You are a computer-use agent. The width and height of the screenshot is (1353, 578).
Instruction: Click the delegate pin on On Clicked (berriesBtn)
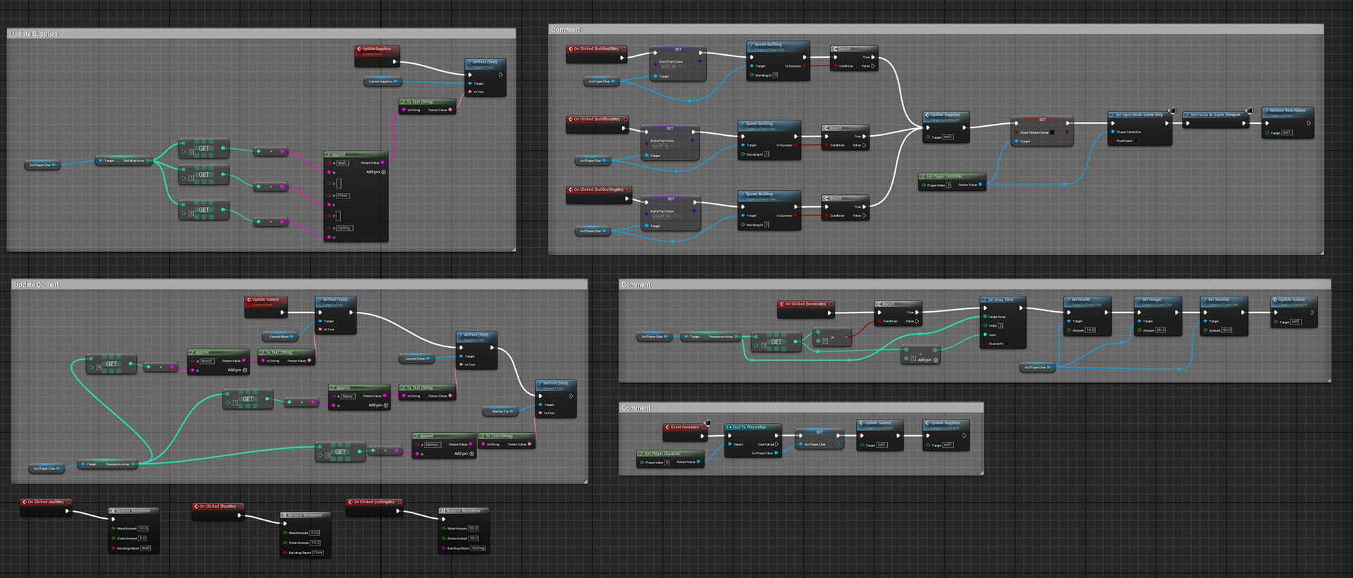pyautogui.click(x=832, y=304)
